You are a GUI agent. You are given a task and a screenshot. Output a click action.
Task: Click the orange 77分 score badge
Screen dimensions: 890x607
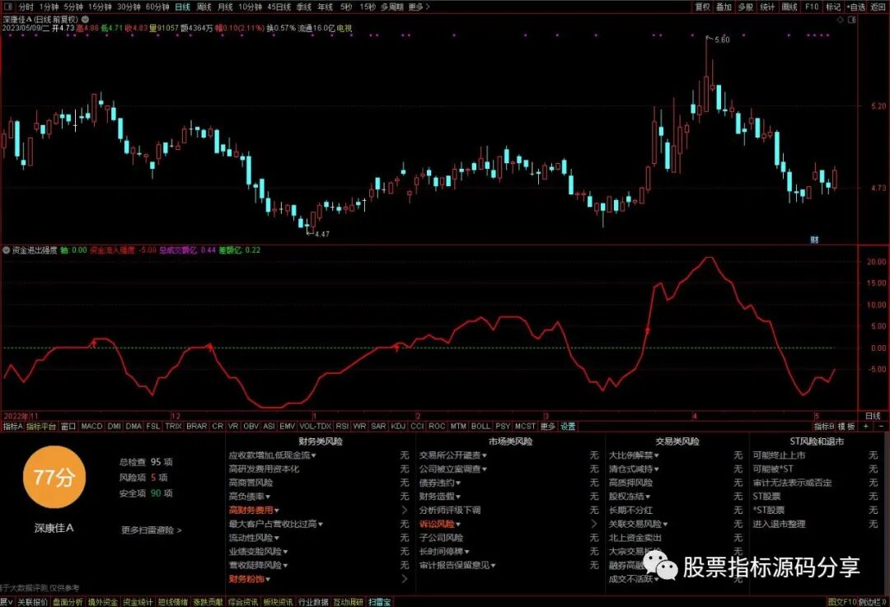(x=54, y=477)
